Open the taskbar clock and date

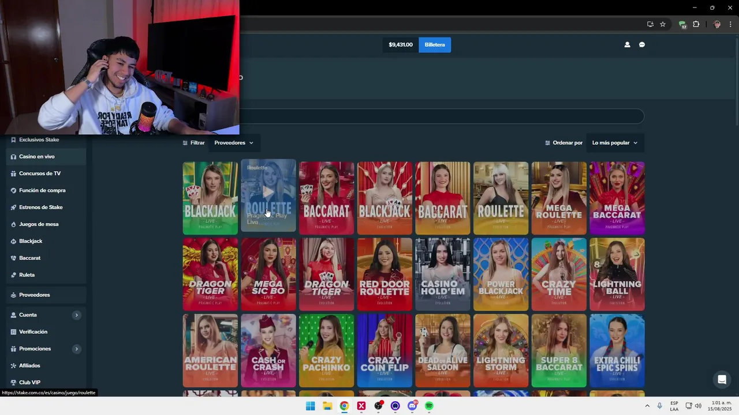719,406
